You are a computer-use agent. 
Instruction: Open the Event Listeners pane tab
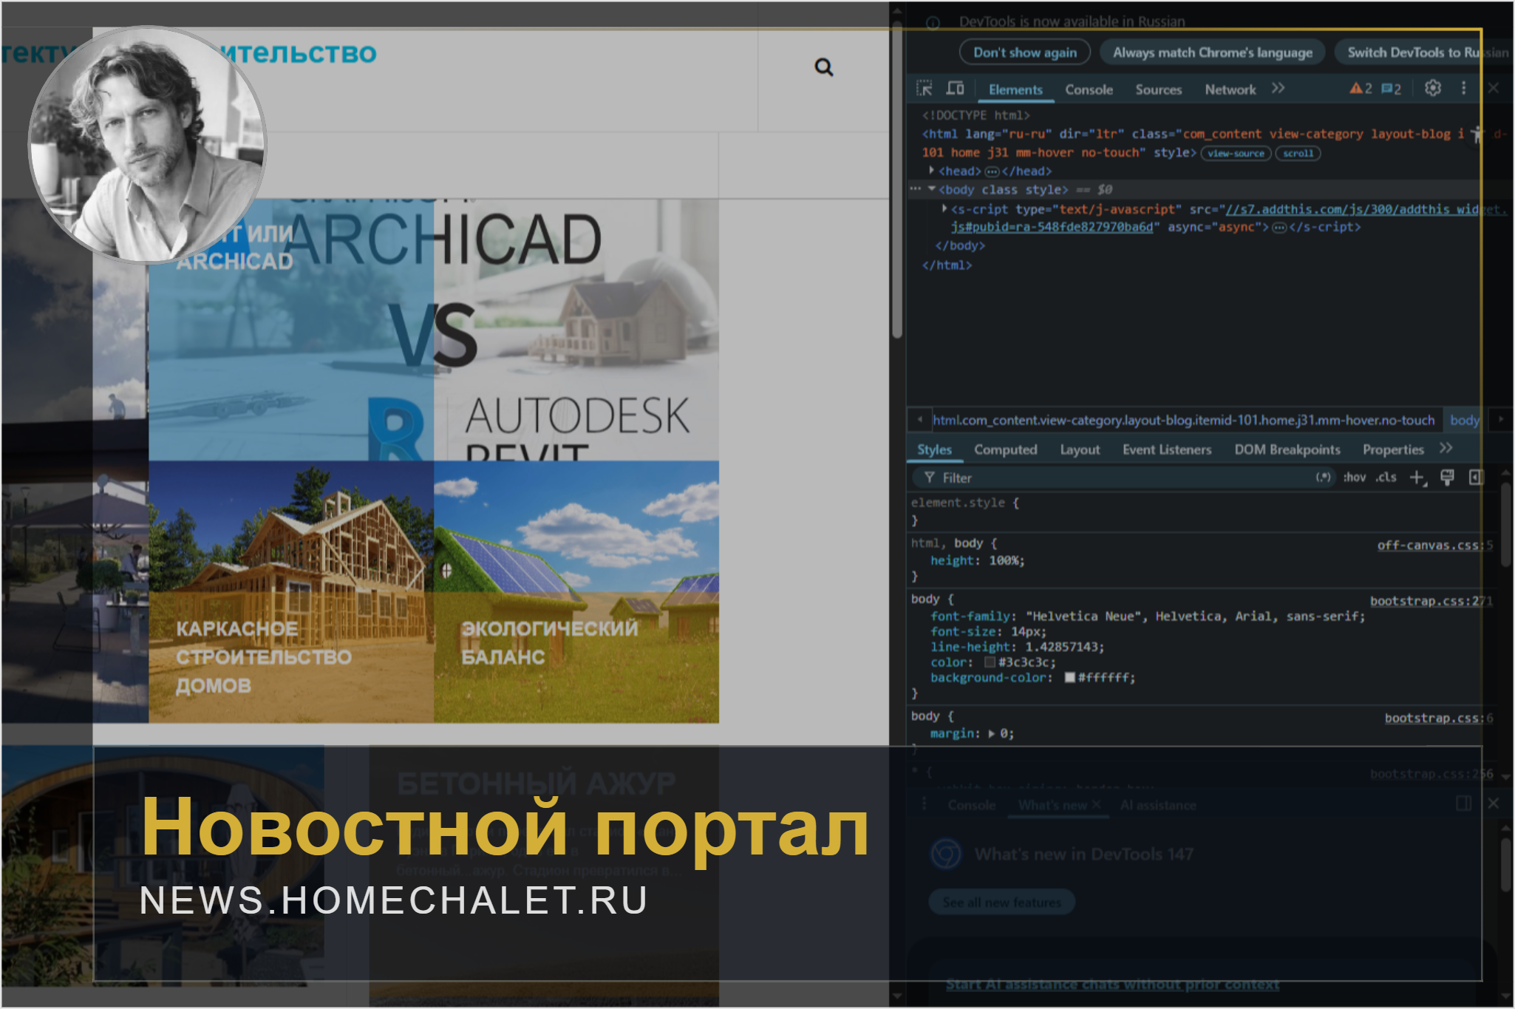coord(1167,449)
